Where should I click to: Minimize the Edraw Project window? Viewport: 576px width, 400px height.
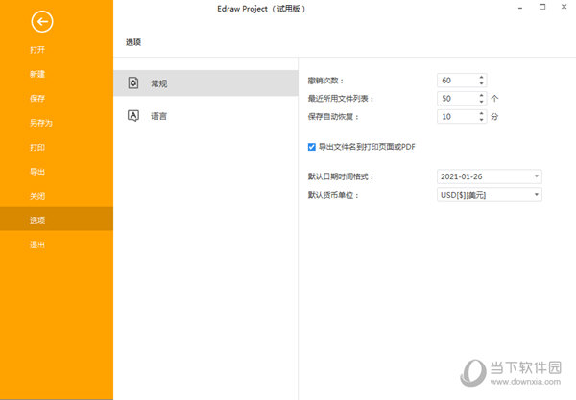[x=520, y=8]
